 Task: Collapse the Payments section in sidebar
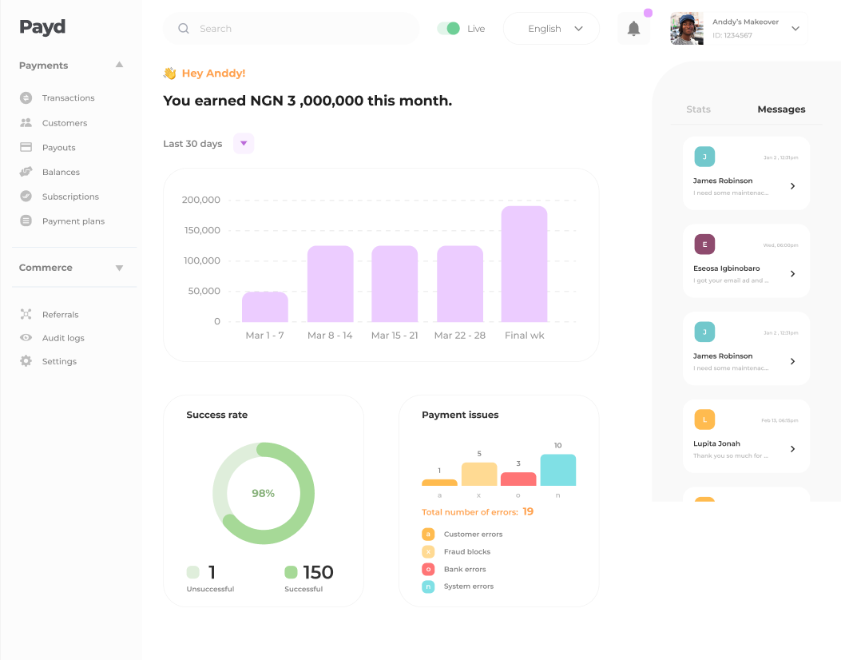point(119,65)
